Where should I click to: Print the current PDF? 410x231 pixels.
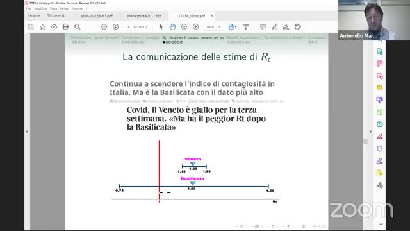click(65, 27)
